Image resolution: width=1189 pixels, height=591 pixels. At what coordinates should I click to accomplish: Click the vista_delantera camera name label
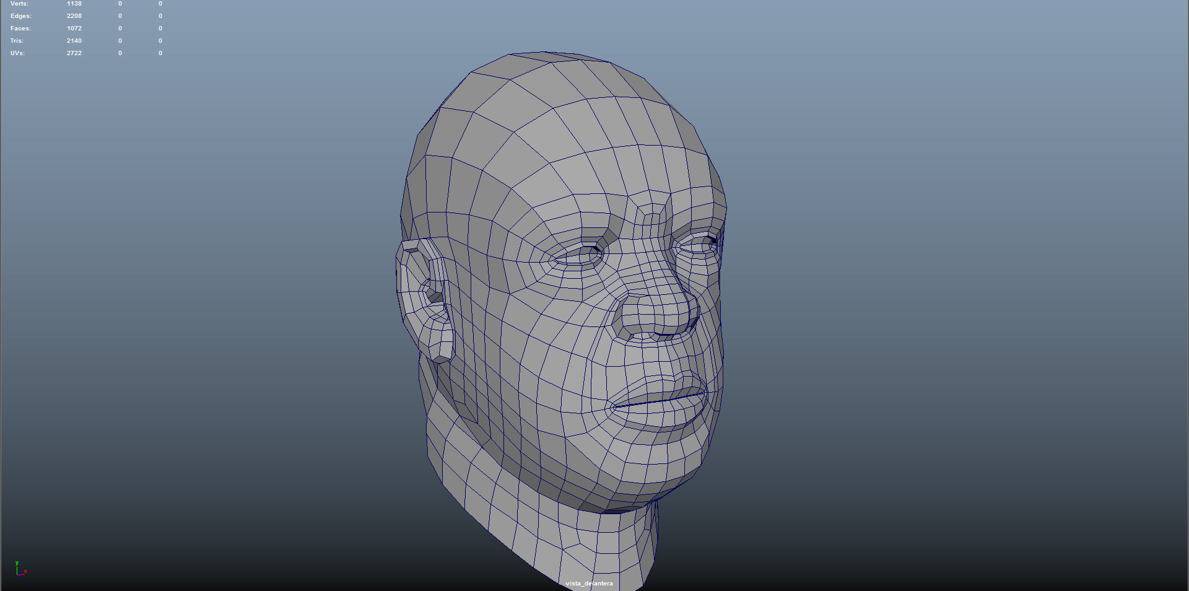589,583
